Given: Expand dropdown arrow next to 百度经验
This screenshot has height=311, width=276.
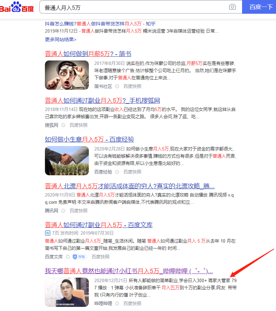Looking at the screenshot, I should point(117,172).
